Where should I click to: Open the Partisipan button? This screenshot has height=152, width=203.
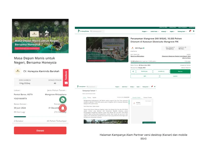click(x=144, y=71)
